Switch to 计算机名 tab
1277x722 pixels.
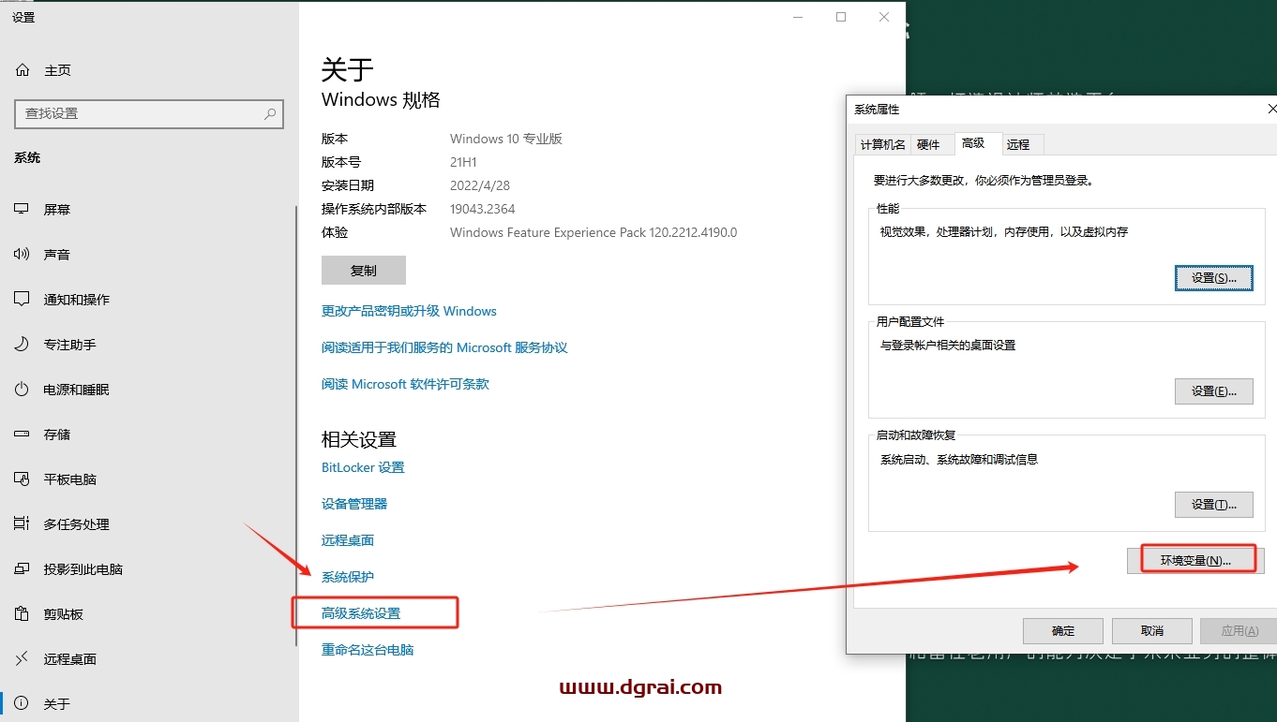882,144
